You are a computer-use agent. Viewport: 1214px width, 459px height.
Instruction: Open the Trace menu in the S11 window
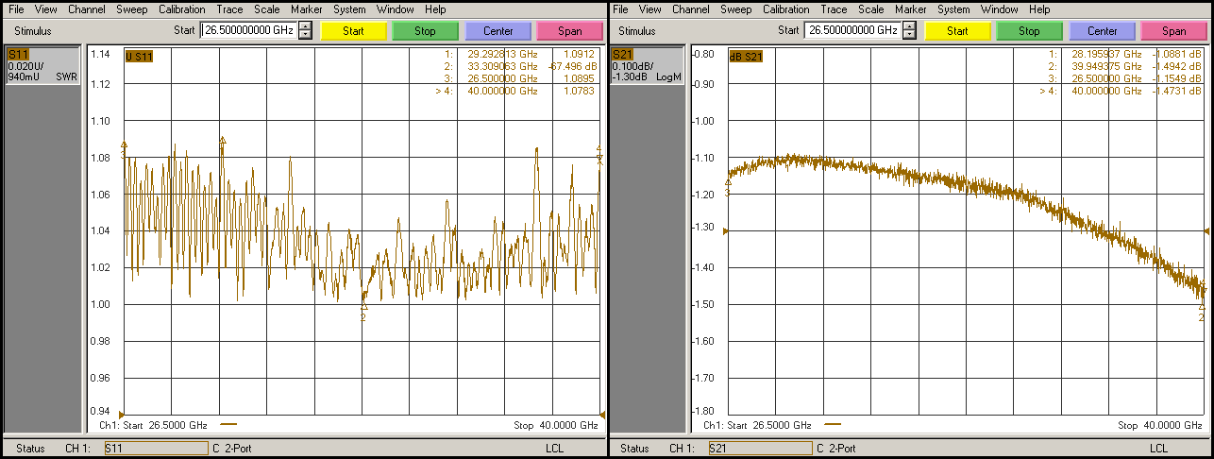pyautogui.click(x=230, y=9)
